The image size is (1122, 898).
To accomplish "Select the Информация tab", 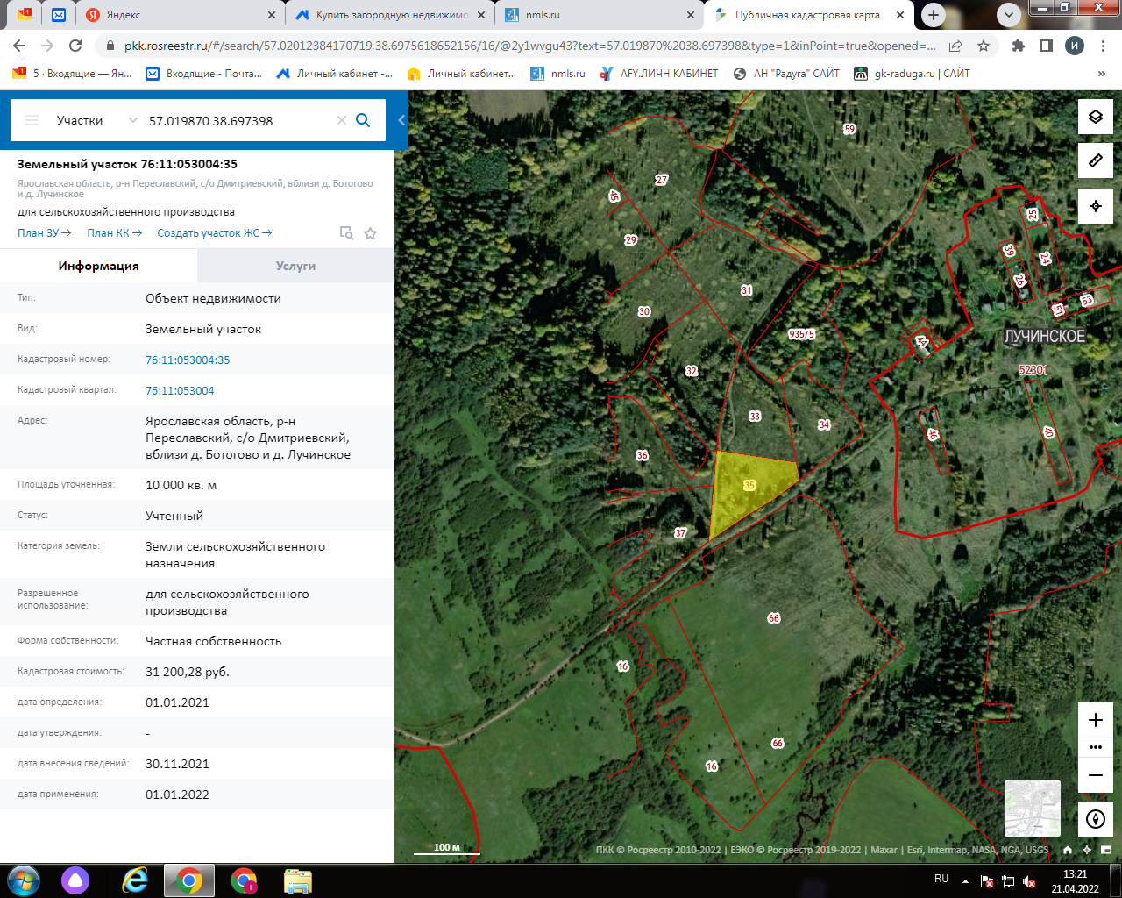I will coord(98,266).
